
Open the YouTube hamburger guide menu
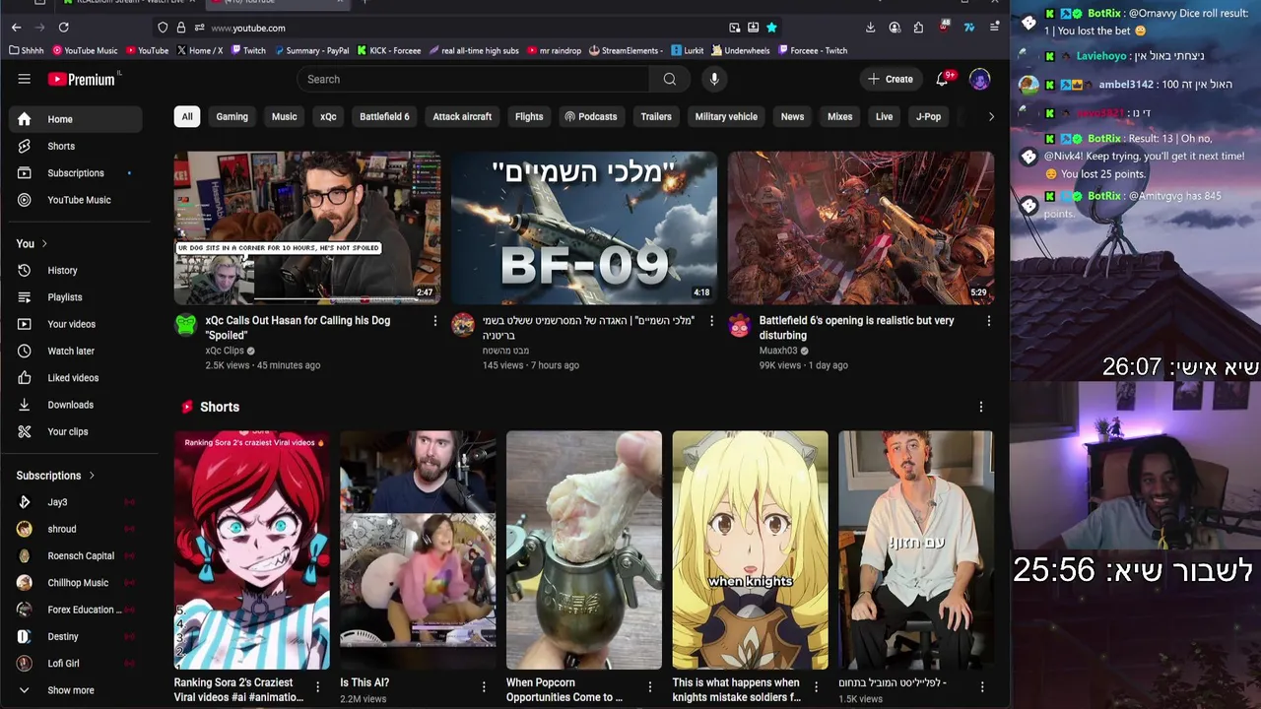pyautogui.click(x=25, y=79)
